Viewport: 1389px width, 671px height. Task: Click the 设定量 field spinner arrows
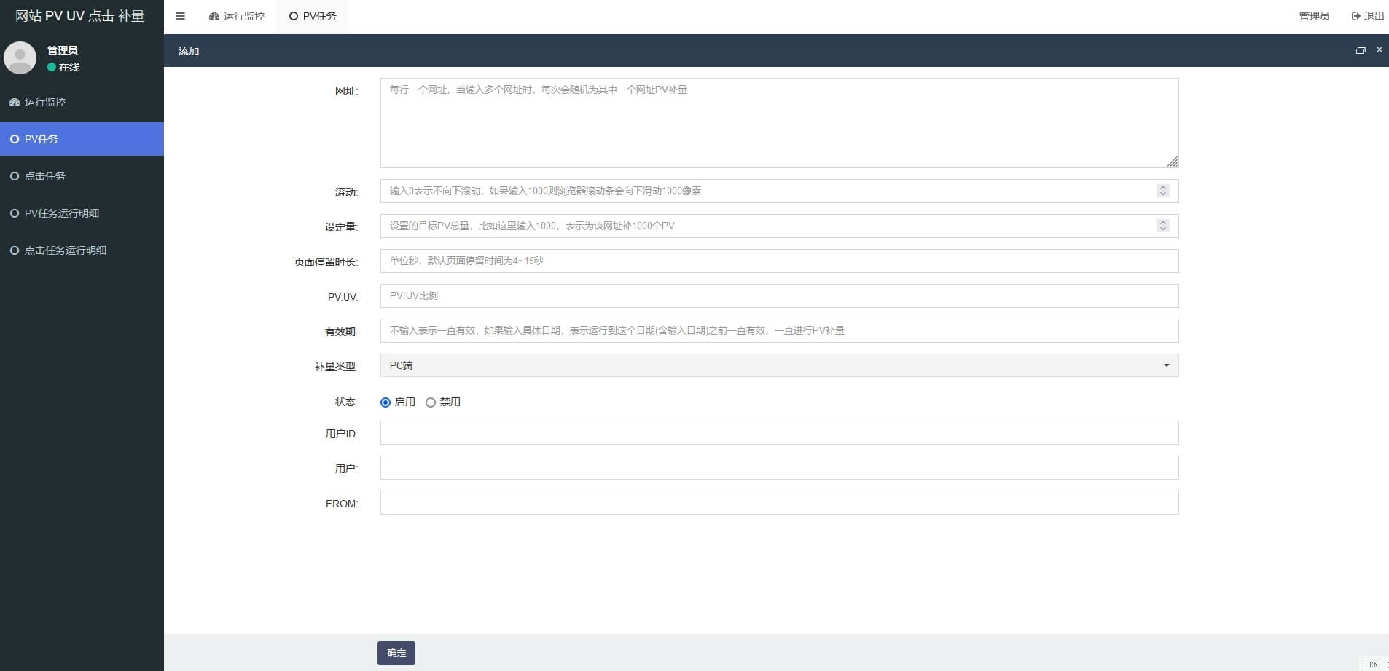pyautogui.click(x=1163, y=226)
